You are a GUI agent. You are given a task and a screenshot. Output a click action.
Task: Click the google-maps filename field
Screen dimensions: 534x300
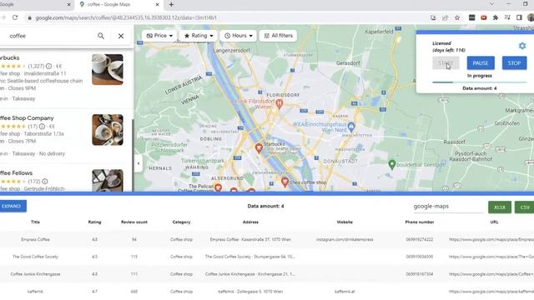click(x=448, y=207)
